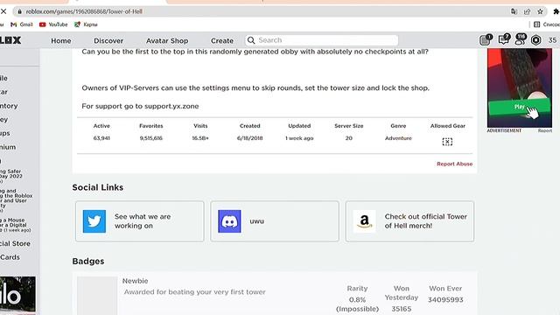Click the green Play button in advertisement
Viewport: 560px width, 315px height.
coord(519,107)
